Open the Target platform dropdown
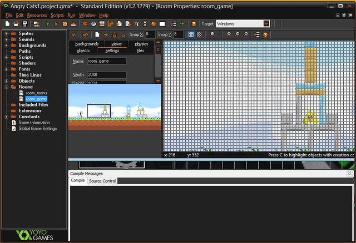Image resolution: width=356 pixels, height=243 pixels. point(266,23)
